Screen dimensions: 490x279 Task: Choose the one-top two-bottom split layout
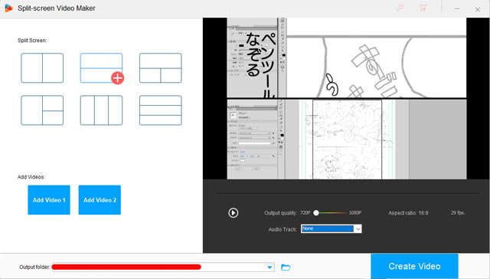[x=160, y=68]
